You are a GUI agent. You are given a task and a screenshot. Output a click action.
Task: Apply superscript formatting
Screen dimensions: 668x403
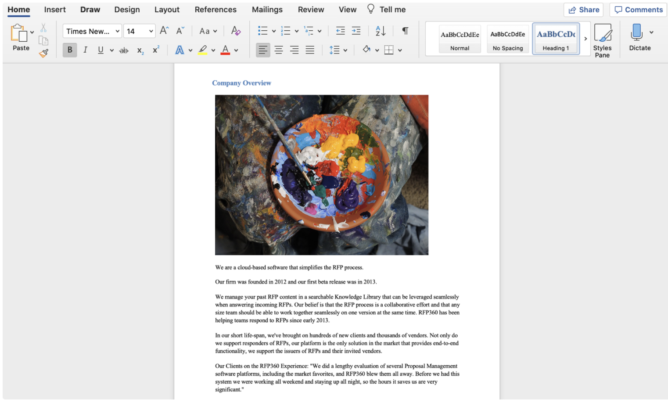156,50
